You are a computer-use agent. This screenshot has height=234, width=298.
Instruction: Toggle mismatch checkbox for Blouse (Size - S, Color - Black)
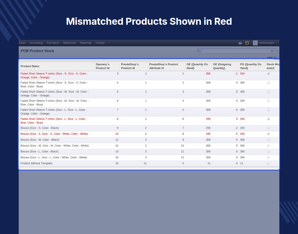268,128
